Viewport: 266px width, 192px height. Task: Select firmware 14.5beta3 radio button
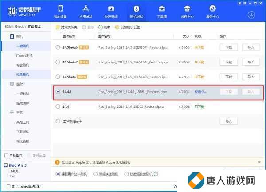coord(58,47)
